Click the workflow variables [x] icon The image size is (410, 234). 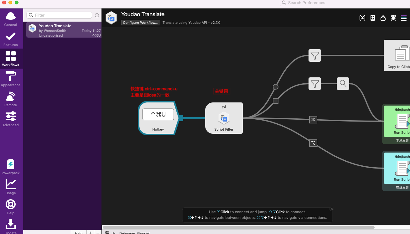[362, 18]
